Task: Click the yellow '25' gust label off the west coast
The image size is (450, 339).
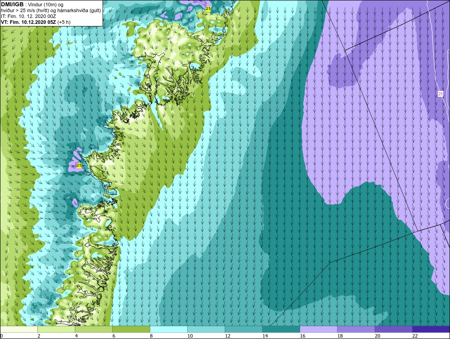Action: coord(79,165)
